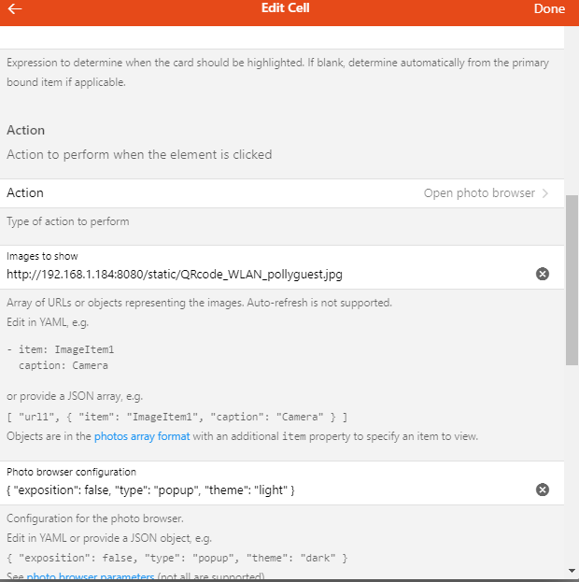The width and height of the screenshot is (579, 582).
Task: Follow the "photo browser parameters" link
Action: coord(90,576)
